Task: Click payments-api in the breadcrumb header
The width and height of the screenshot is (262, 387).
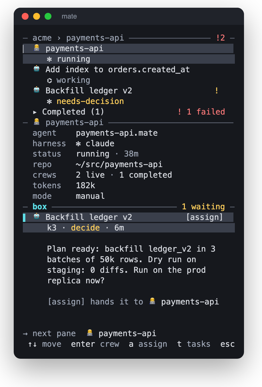Action: click(x=95, y=38)
